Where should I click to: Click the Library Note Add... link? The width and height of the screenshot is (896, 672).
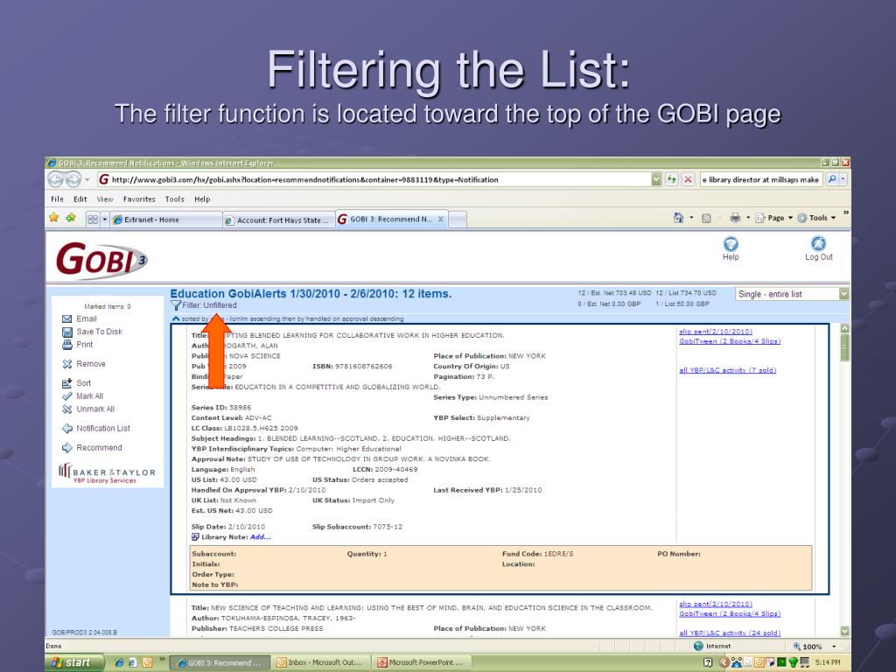[x=261, y=537]
